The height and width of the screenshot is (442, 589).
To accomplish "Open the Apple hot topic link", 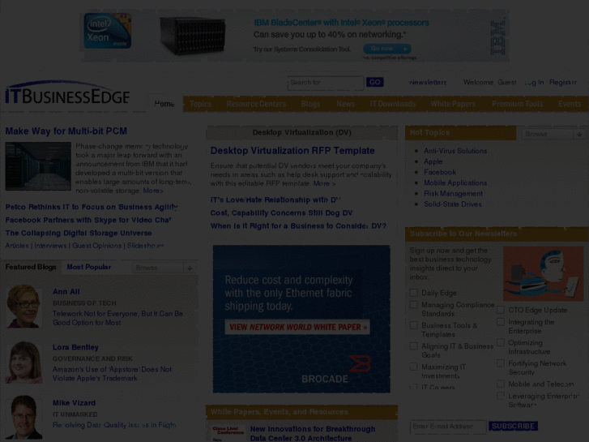I will (x=433, y=161).
